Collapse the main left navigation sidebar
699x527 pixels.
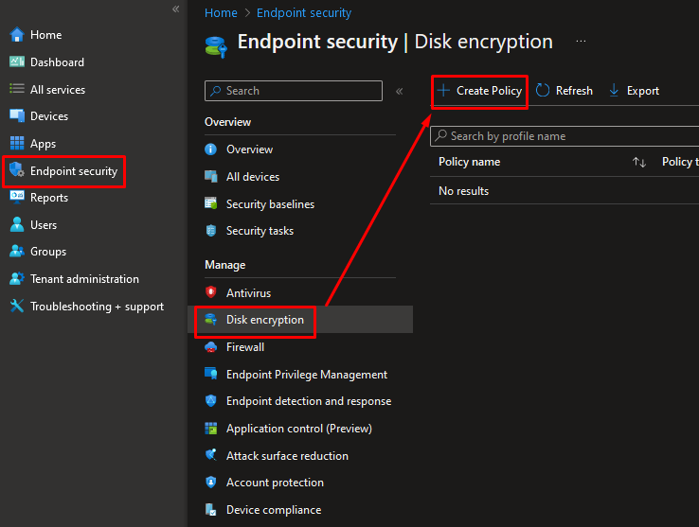click(176, 9)
